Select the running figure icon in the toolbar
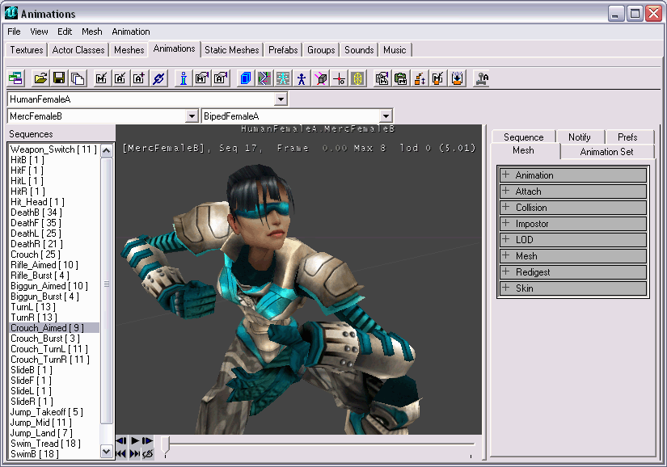Image resolution: width=667 pixels, height=467 pixels. [300, 78]
